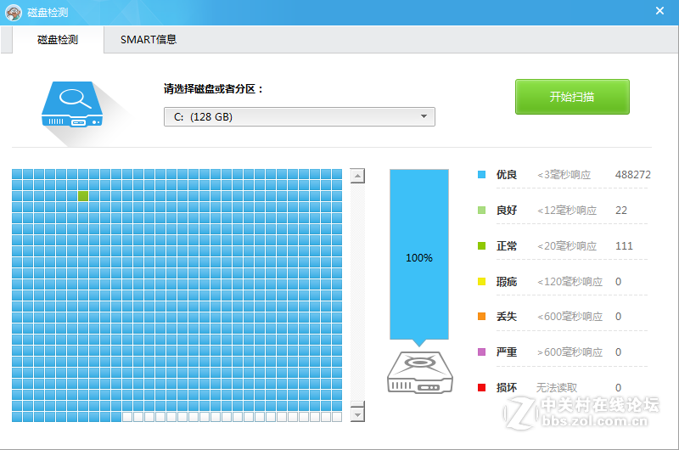Click the hard drive icon under progress bar
Image resolution: width=679 pixels, height=450 pixels.
[x=419, y=373]
